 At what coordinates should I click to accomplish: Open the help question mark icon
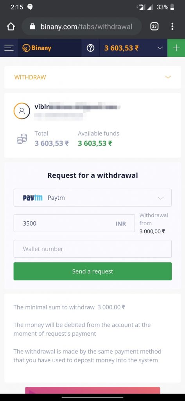coord(90,48)
